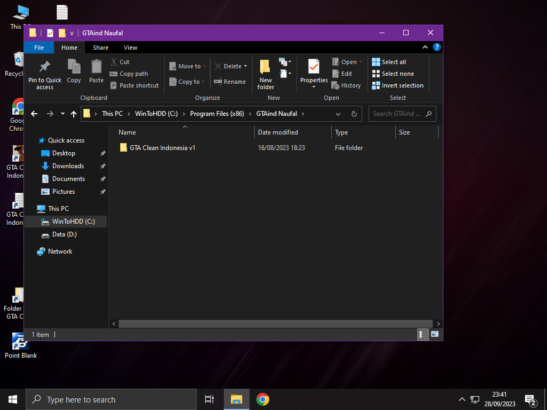Sort by Size column header
Screen dimensions: 547x410
[x=417, y=132]
